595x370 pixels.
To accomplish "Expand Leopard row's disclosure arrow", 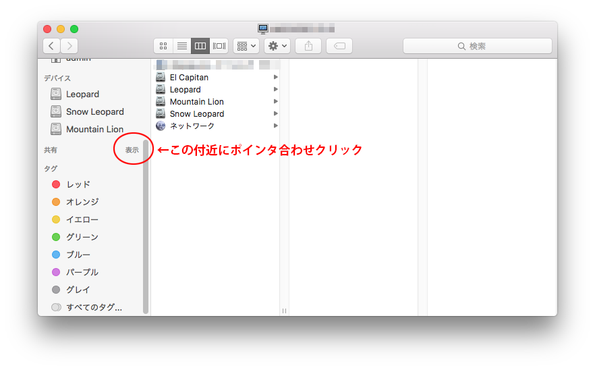I will coord(276,89).
